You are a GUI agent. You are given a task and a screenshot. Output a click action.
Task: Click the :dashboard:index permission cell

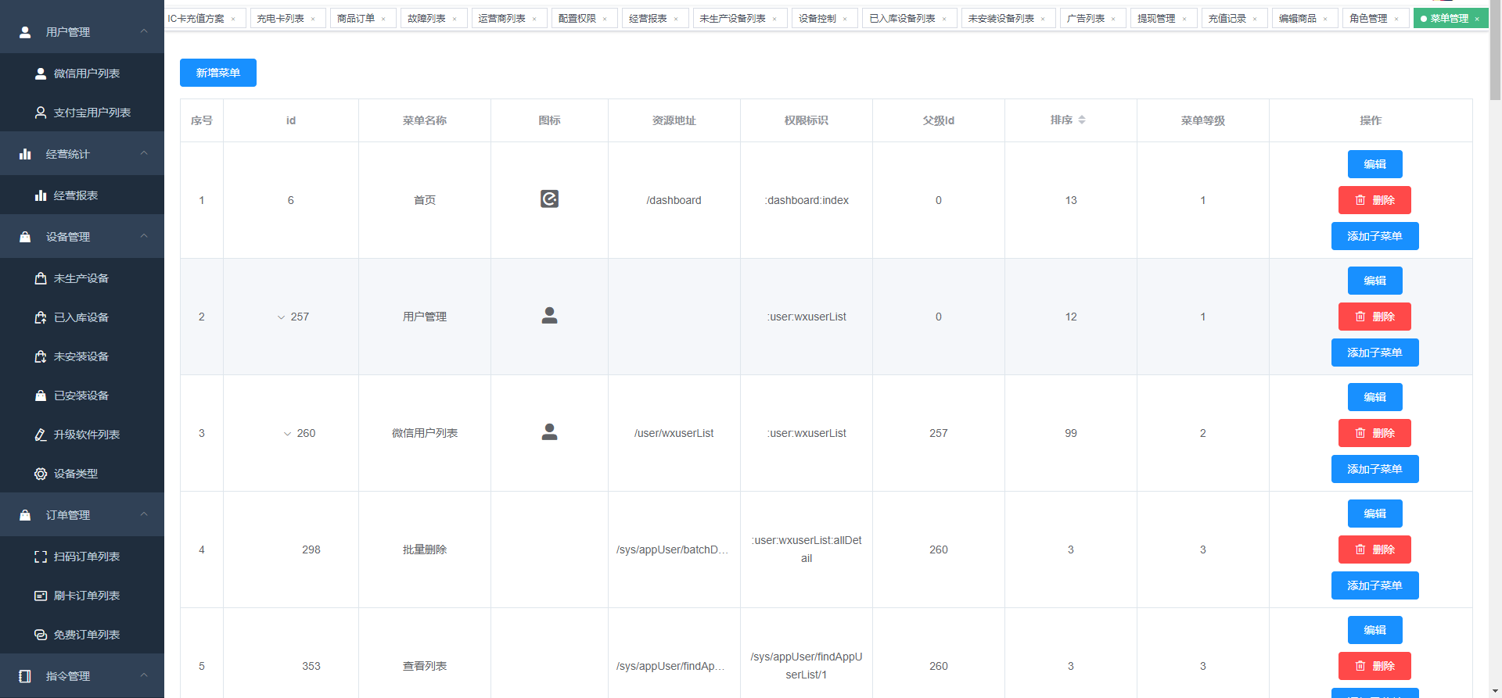807,200
